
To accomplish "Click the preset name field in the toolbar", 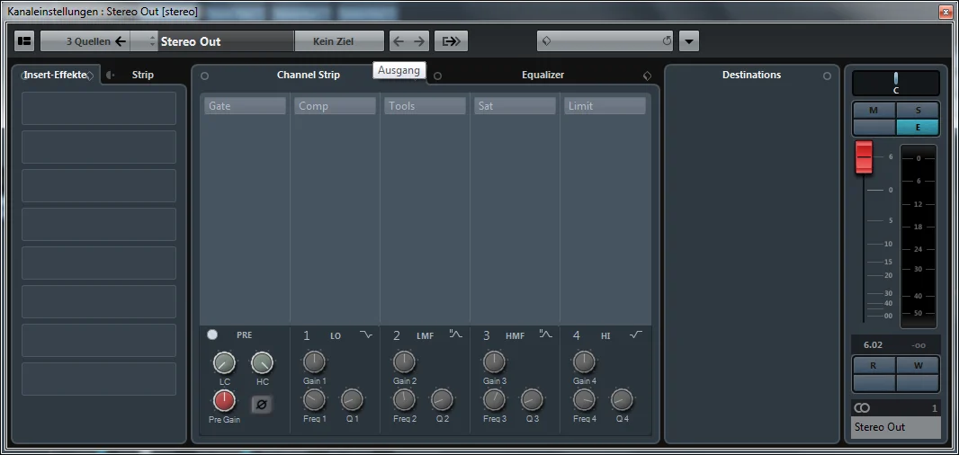I will (x=605, y=41).
